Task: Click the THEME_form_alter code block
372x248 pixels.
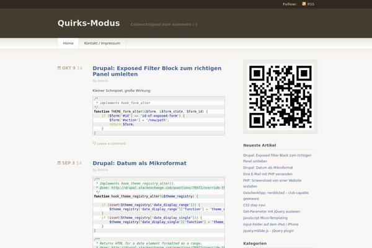Action: tap(159, 116)
